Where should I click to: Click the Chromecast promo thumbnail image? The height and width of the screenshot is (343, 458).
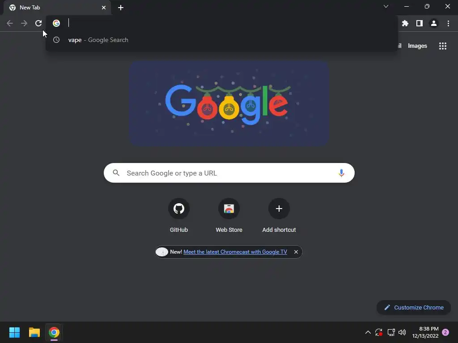click(162, 252)
